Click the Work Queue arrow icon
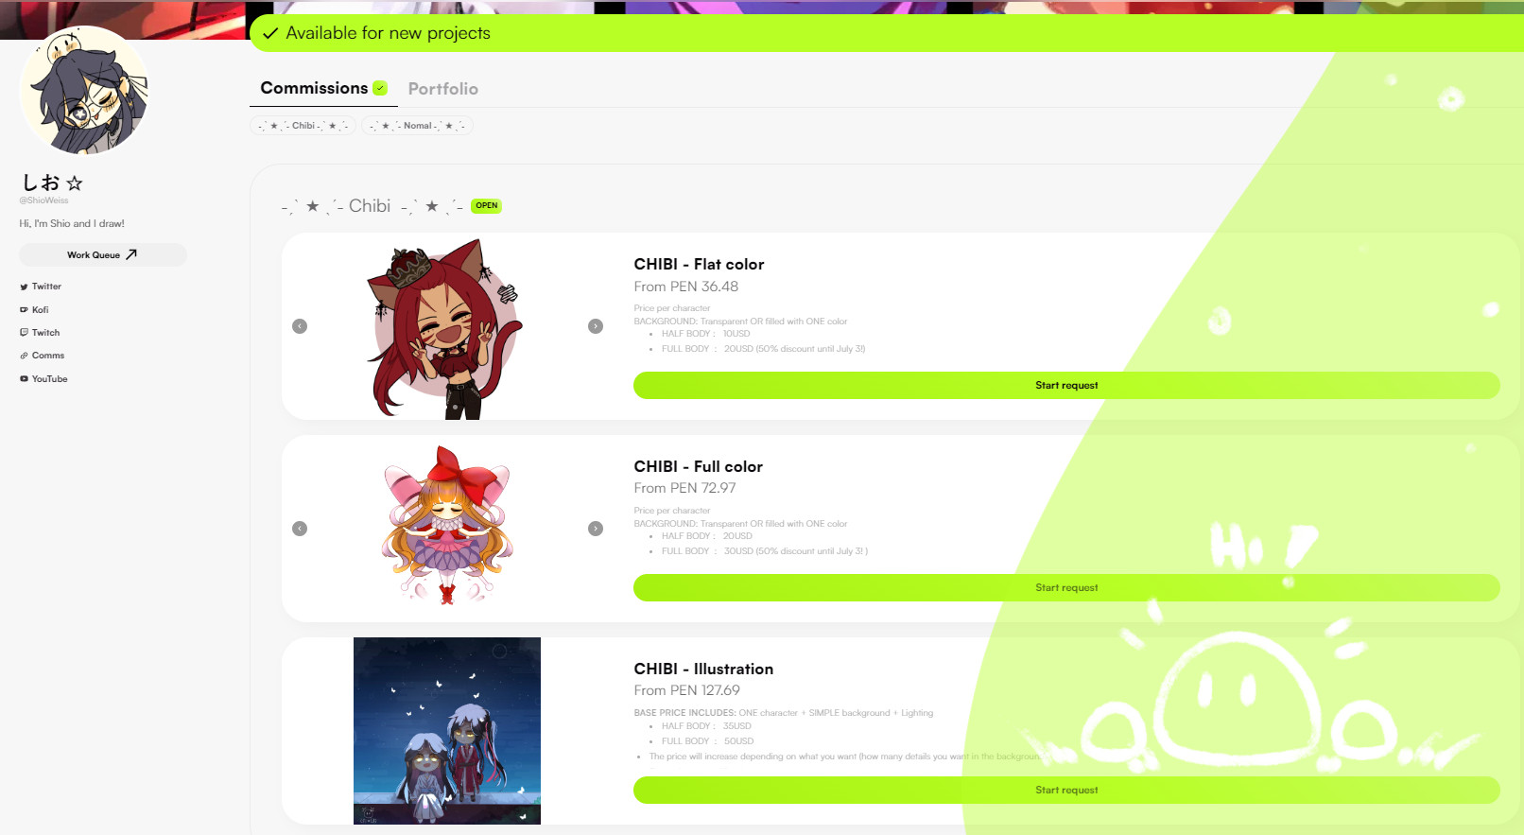 (131, 254)
